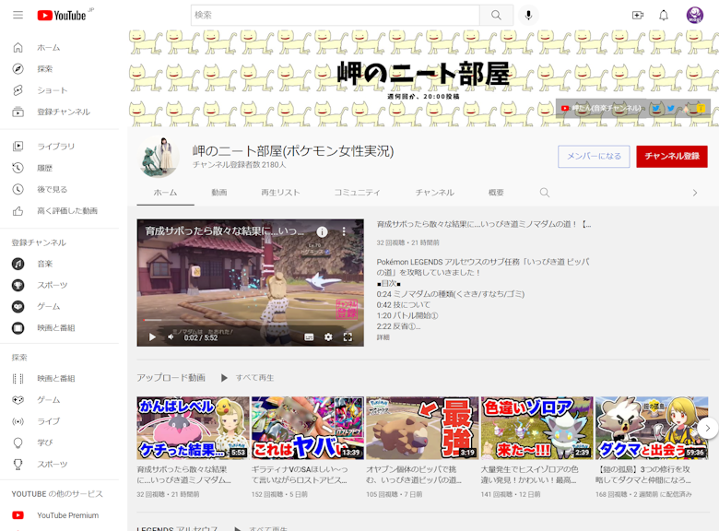Open the notifications bell

click(x=664, y=16)
